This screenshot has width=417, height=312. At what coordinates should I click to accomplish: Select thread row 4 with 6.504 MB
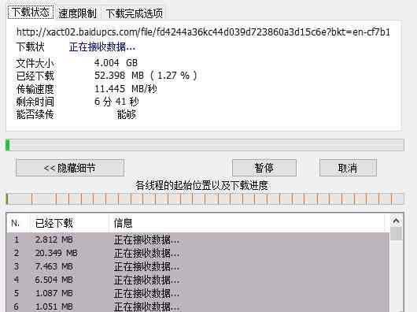(x=197, y=280)
